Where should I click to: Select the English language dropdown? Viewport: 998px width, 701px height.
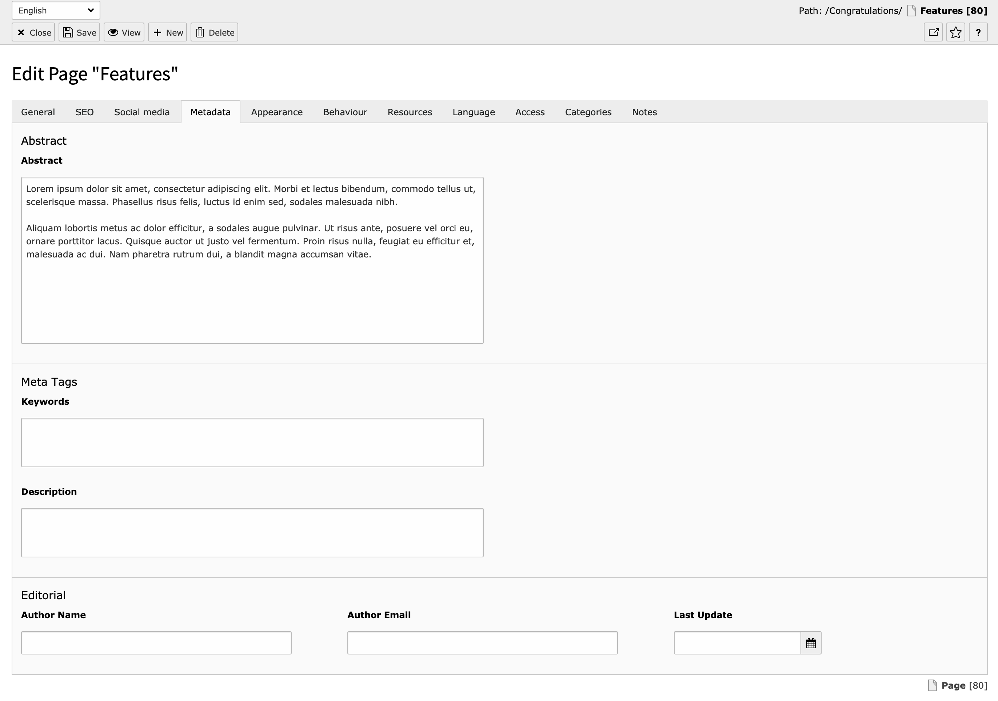[x=57, y=10]
